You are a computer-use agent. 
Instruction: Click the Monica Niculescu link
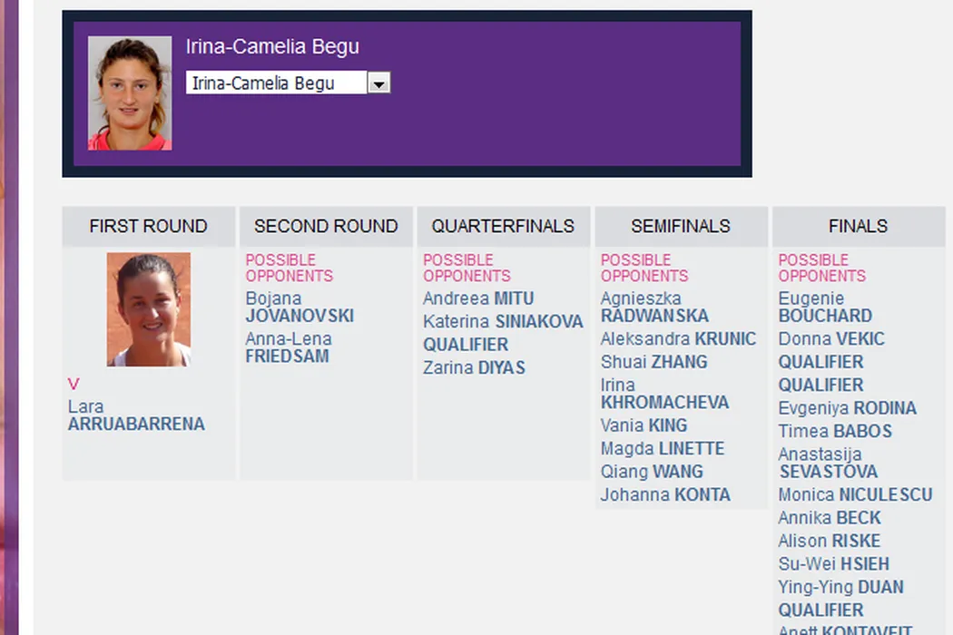coord(855,494)
